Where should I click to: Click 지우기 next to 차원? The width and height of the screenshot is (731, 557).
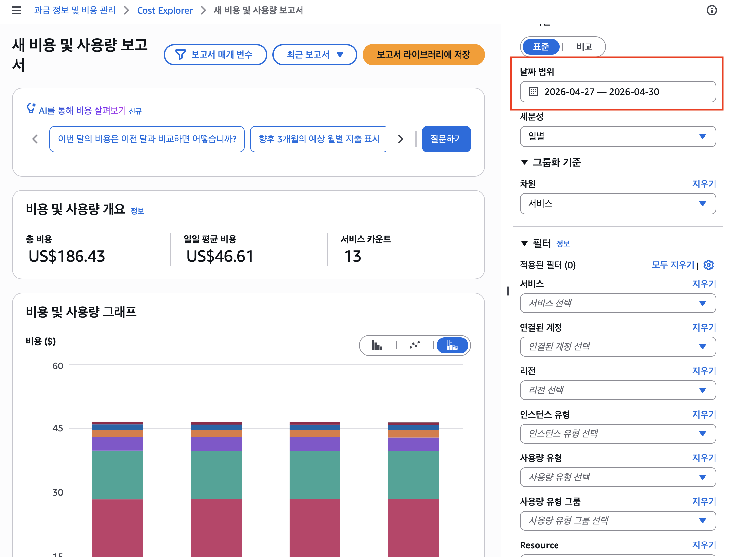click(x=704, y=184)
